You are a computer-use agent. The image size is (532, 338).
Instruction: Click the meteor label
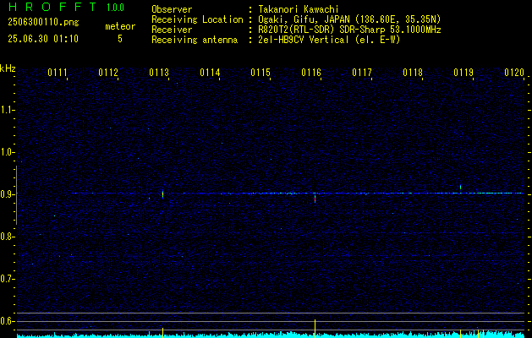click(120, 26)
